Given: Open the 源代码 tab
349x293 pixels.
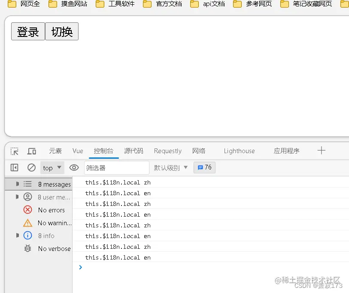Looking at the screenshot, I should coord(134,151).
